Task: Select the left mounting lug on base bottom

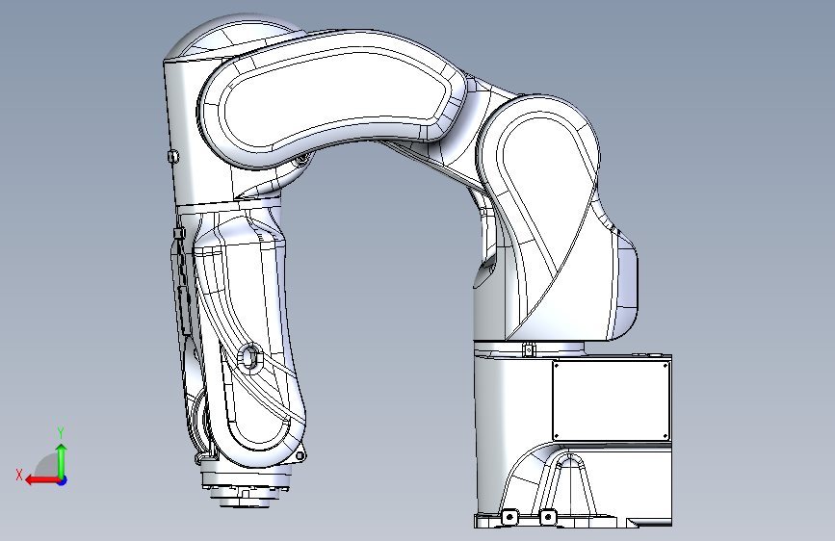Action: tap(509, 517)
